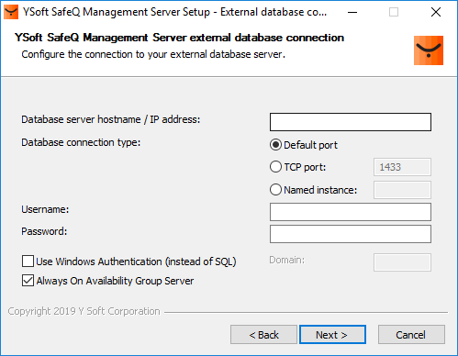Uncheck Always On Availability Group Server

(x=28, y=281)
